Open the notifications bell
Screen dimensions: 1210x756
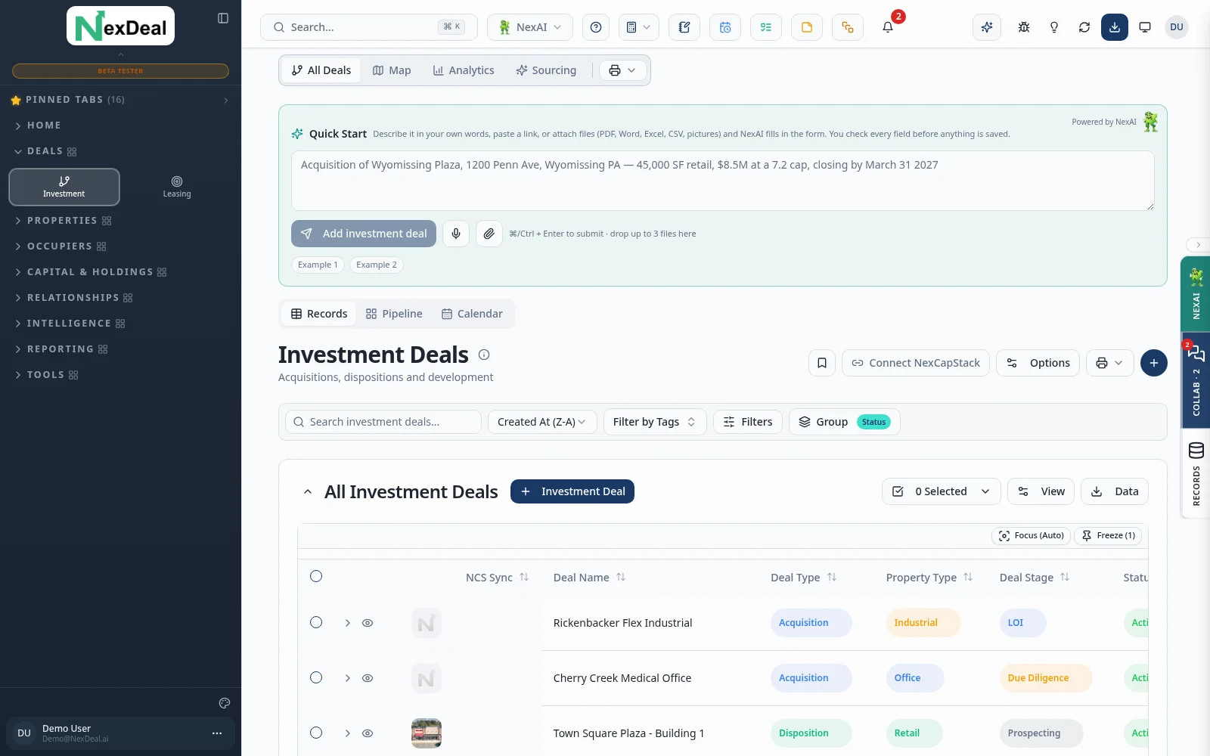[888, 27]
